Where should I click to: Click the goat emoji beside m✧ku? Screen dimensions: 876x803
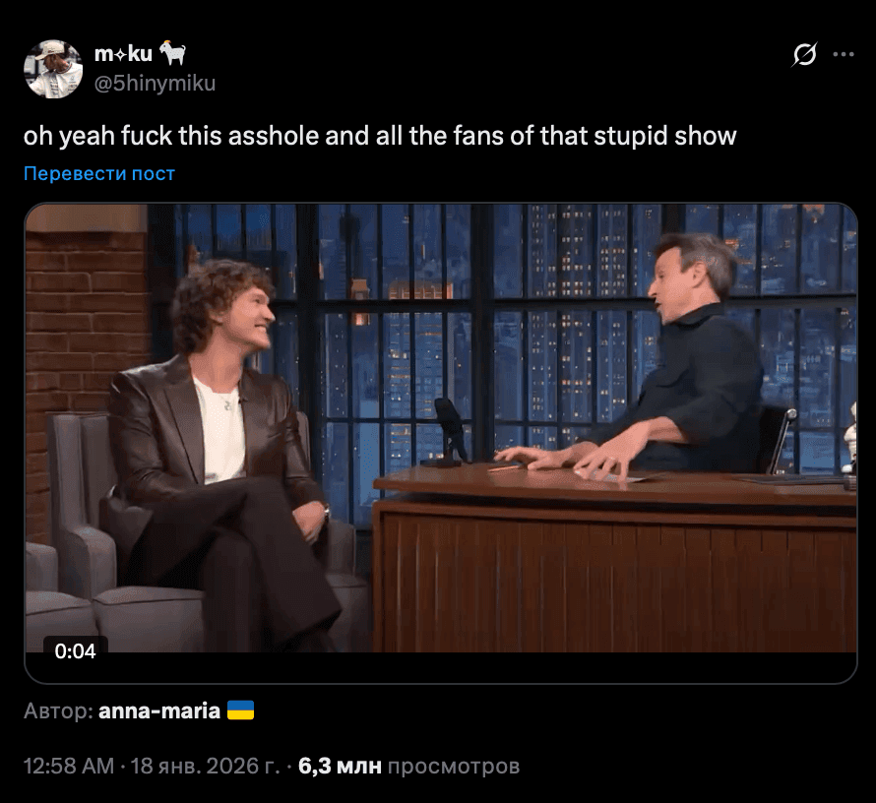pos(172,53)
